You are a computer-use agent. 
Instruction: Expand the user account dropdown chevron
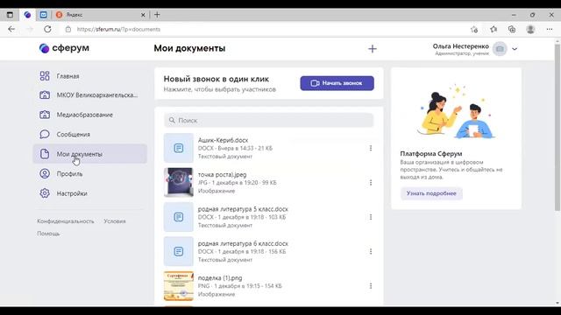pos(515,49)
